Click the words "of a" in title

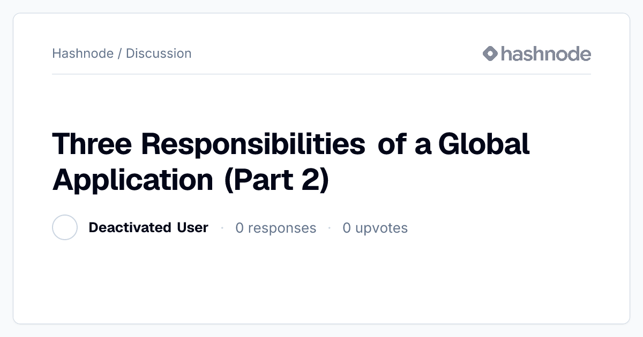405,144
